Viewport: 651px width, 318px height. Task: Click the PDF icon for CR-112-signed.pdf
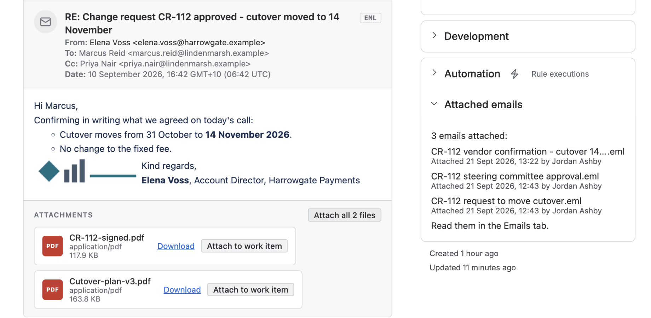(x=52, y=246)
